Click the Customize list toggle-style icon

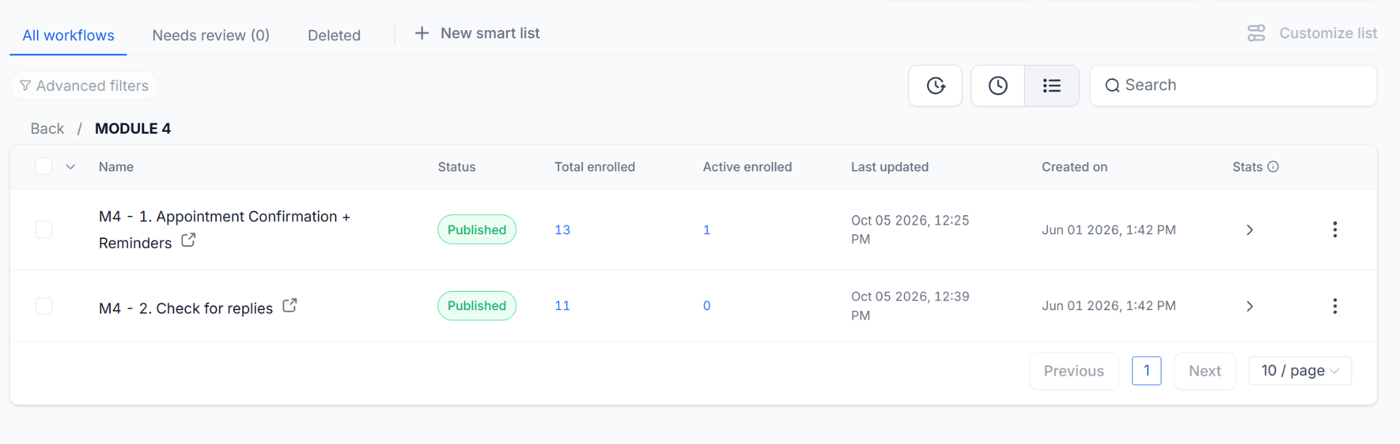click(x=1256, y=33)
